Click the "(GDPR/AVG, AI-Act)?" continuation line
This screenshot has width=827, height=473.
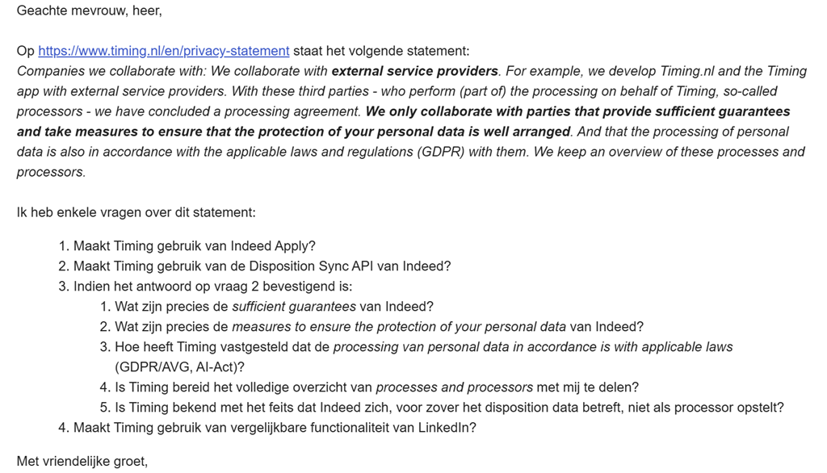click(x=179, y=367)
